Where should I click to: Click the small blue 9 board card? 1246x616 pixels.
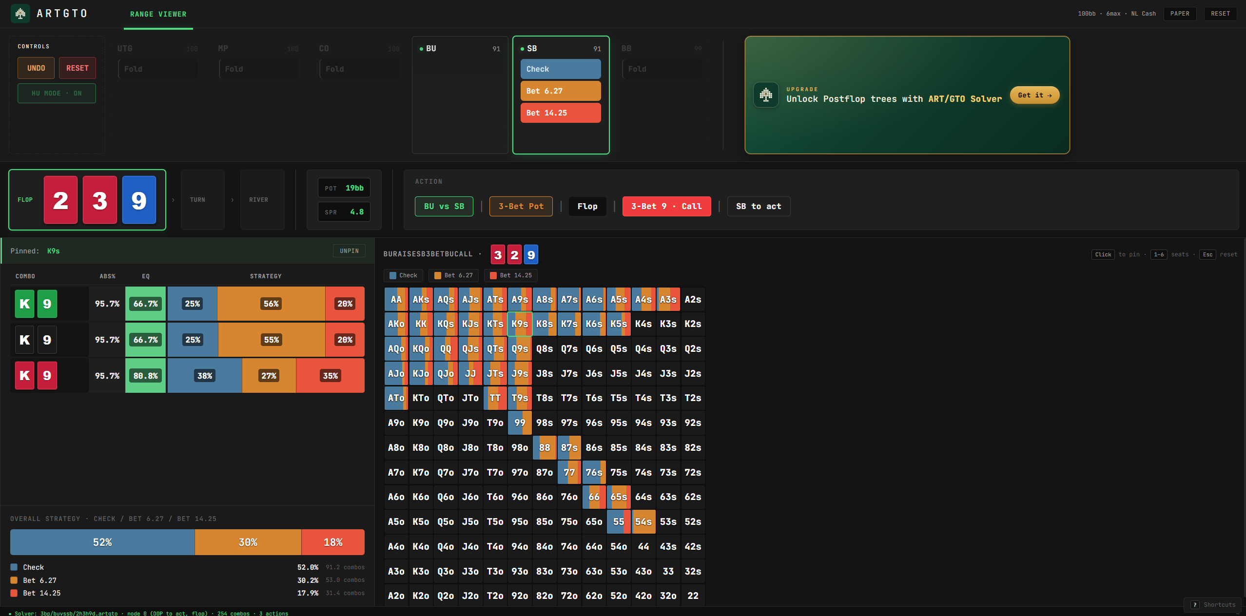tap(531, 254)
